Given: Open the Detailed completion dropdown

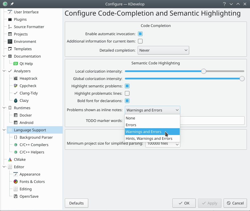Looking at the screenshot, I should (164, 50).
